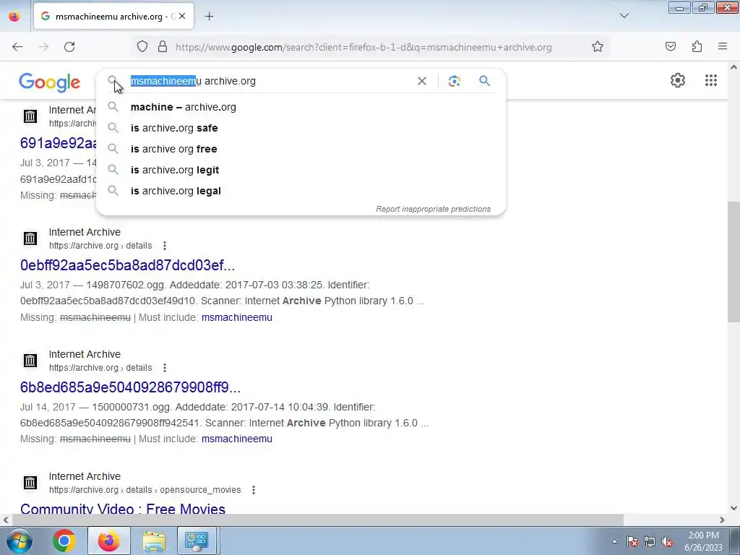Open Community Video : Free Movies result
This screenshot has height=555, width=740.
coord(123,509)
